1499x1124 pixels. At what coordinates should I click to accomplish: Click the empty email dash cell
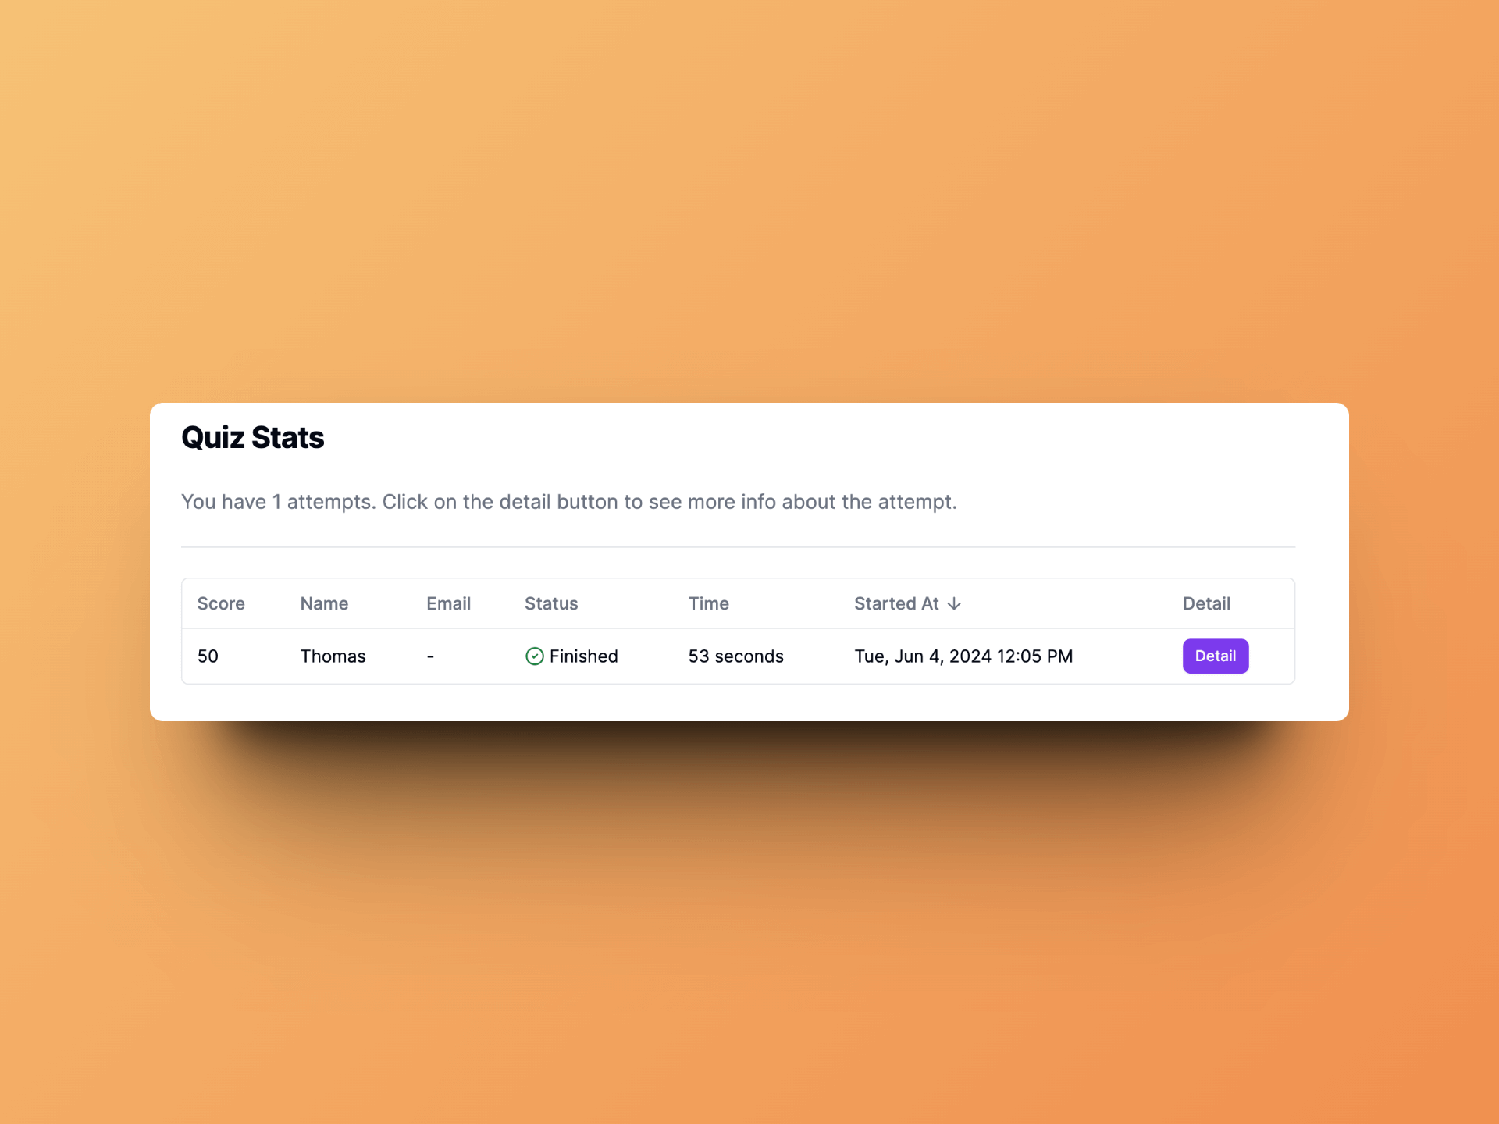(430, 656)
